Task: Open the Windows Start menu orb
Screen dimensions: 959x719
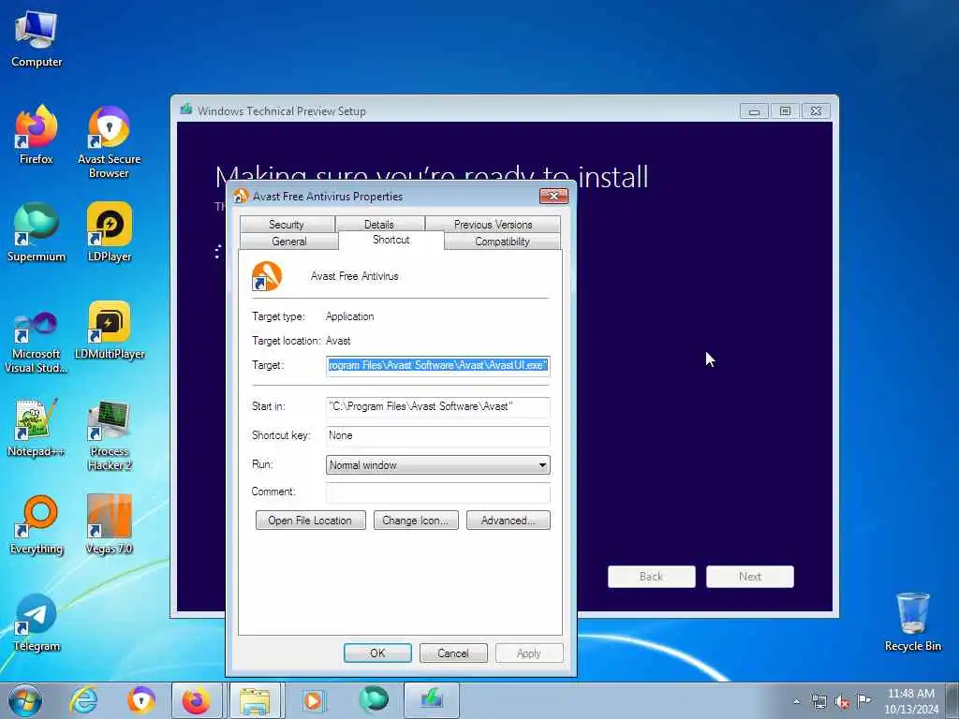Action: point(25,700)
